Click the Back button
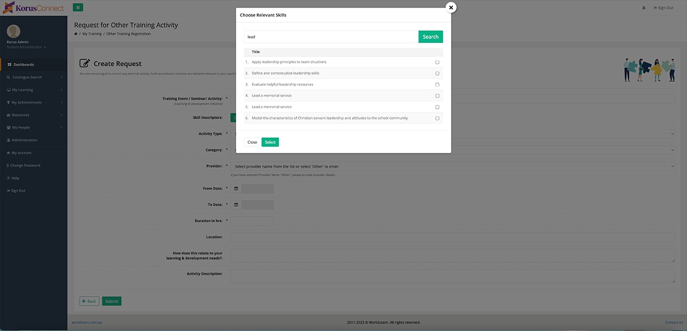687x331 pixels. pyautogui.click(x=89, y=301)
